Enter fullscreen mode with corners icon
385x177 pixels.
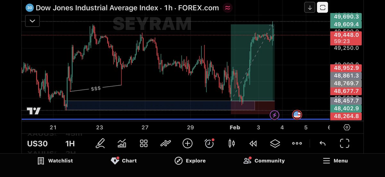[344, 143]
